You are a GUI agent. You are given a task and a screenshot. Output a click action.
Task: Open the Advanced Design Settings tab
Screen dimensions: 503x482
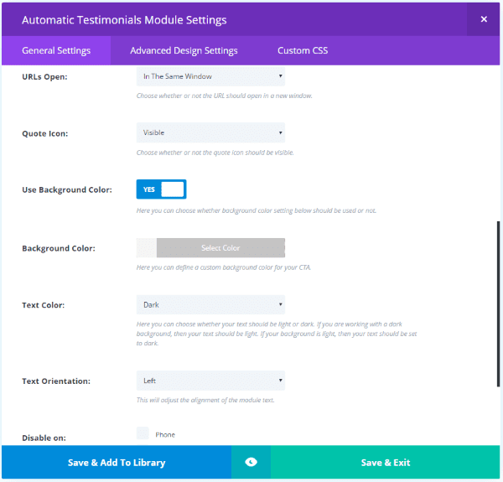184,50
